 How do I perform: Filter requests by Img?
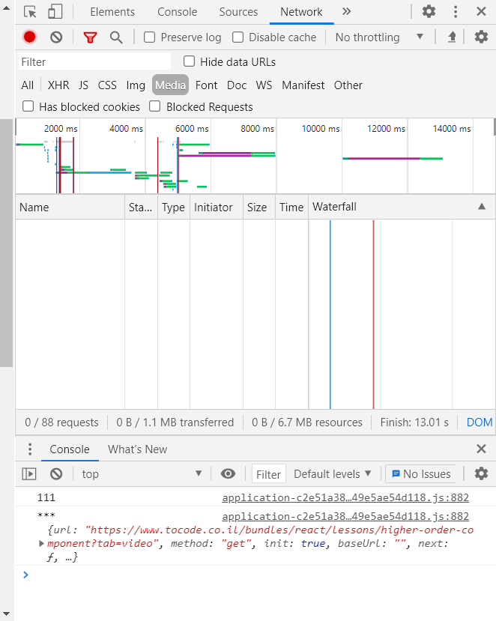[136, 85]
